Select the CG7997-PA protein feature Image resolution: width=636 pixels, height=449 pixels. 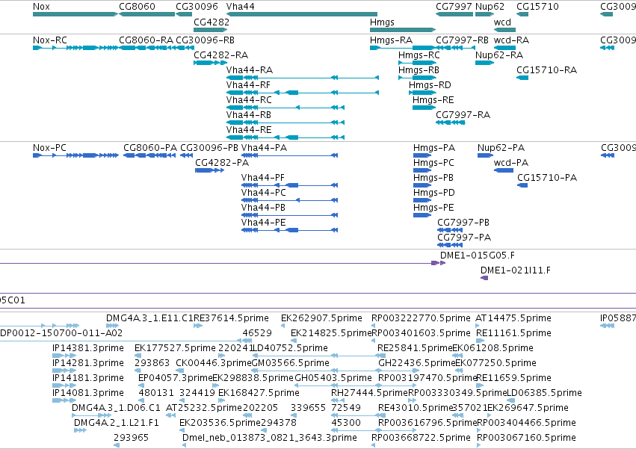(450, 245)
